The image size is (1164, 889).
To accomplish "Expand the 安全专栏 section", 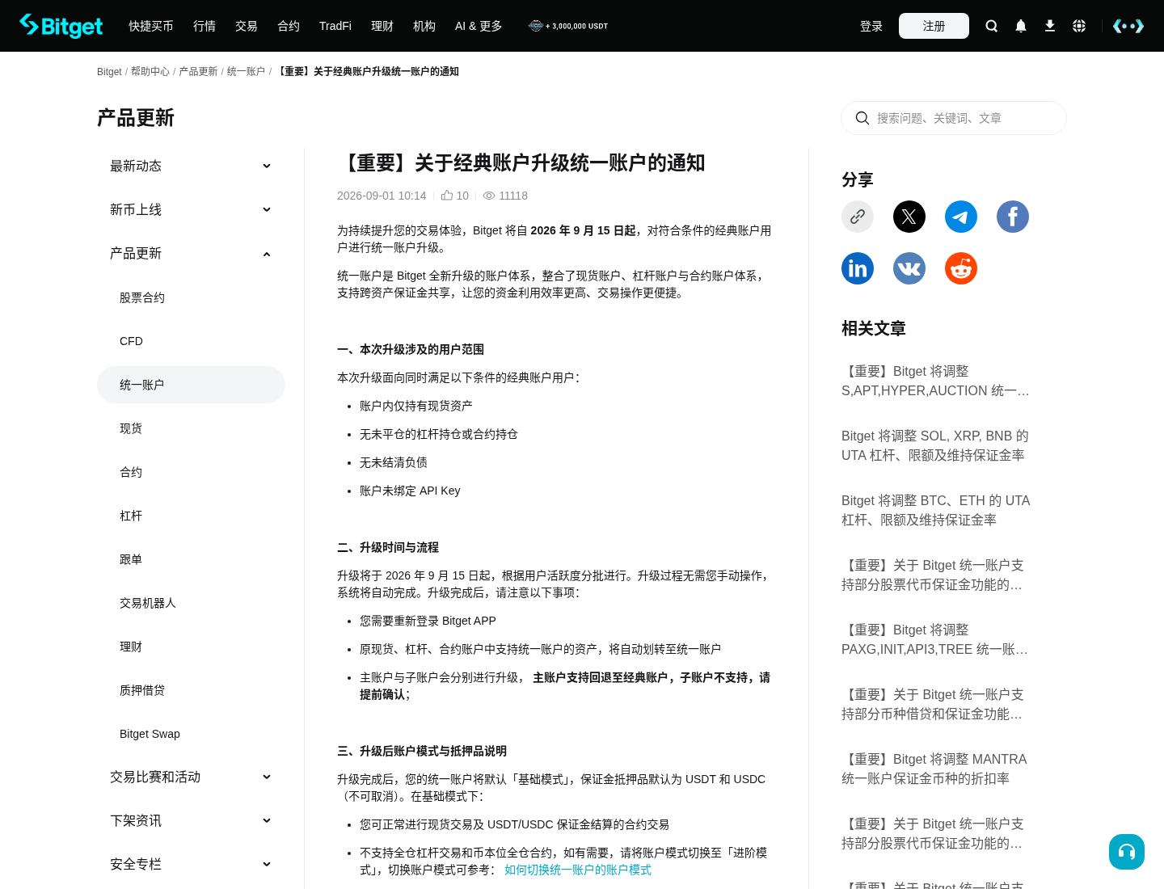I will [191, 864].
